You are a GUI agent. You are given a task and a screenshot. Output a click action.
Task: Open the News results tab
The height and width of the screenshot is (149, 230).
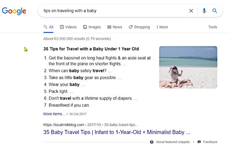tap(115, 27)
